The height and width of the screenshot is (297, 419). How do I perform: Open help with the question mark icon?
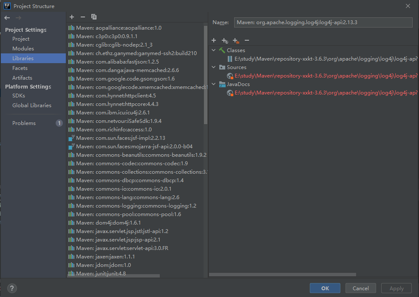click(11, 288)
